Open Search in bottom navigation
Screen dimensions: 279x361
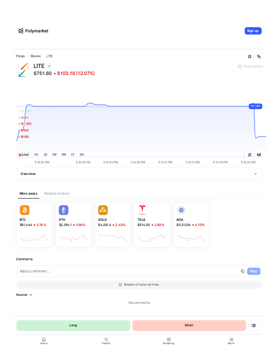click(x=106, y=341)
